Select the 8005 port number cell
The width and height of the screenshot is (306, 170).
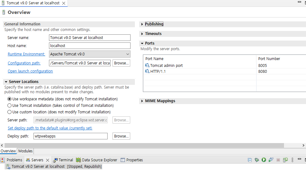pos(263,66)
